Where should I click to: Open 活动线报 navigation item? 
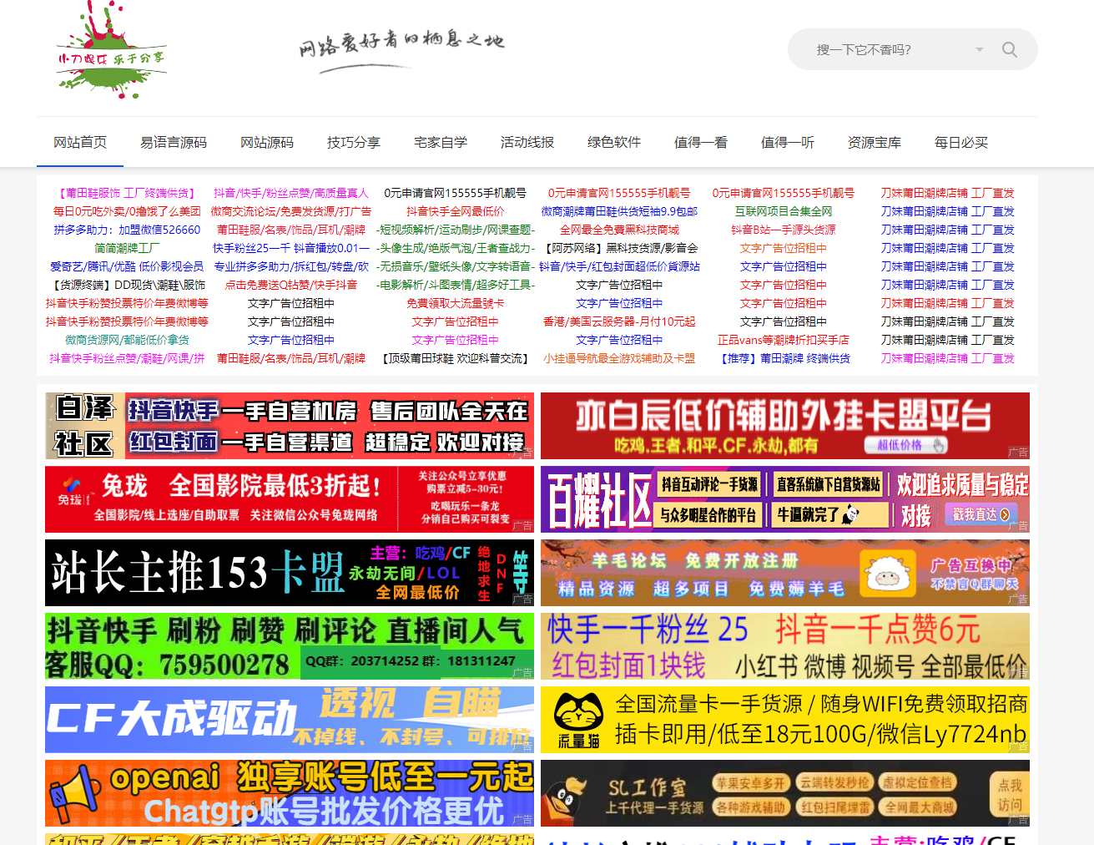pyautogui.click(x=527, y=142)
